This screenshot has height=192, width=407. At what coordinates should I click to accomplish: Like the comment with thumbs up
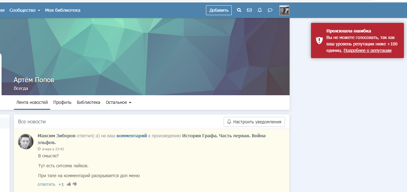(69, 184)
